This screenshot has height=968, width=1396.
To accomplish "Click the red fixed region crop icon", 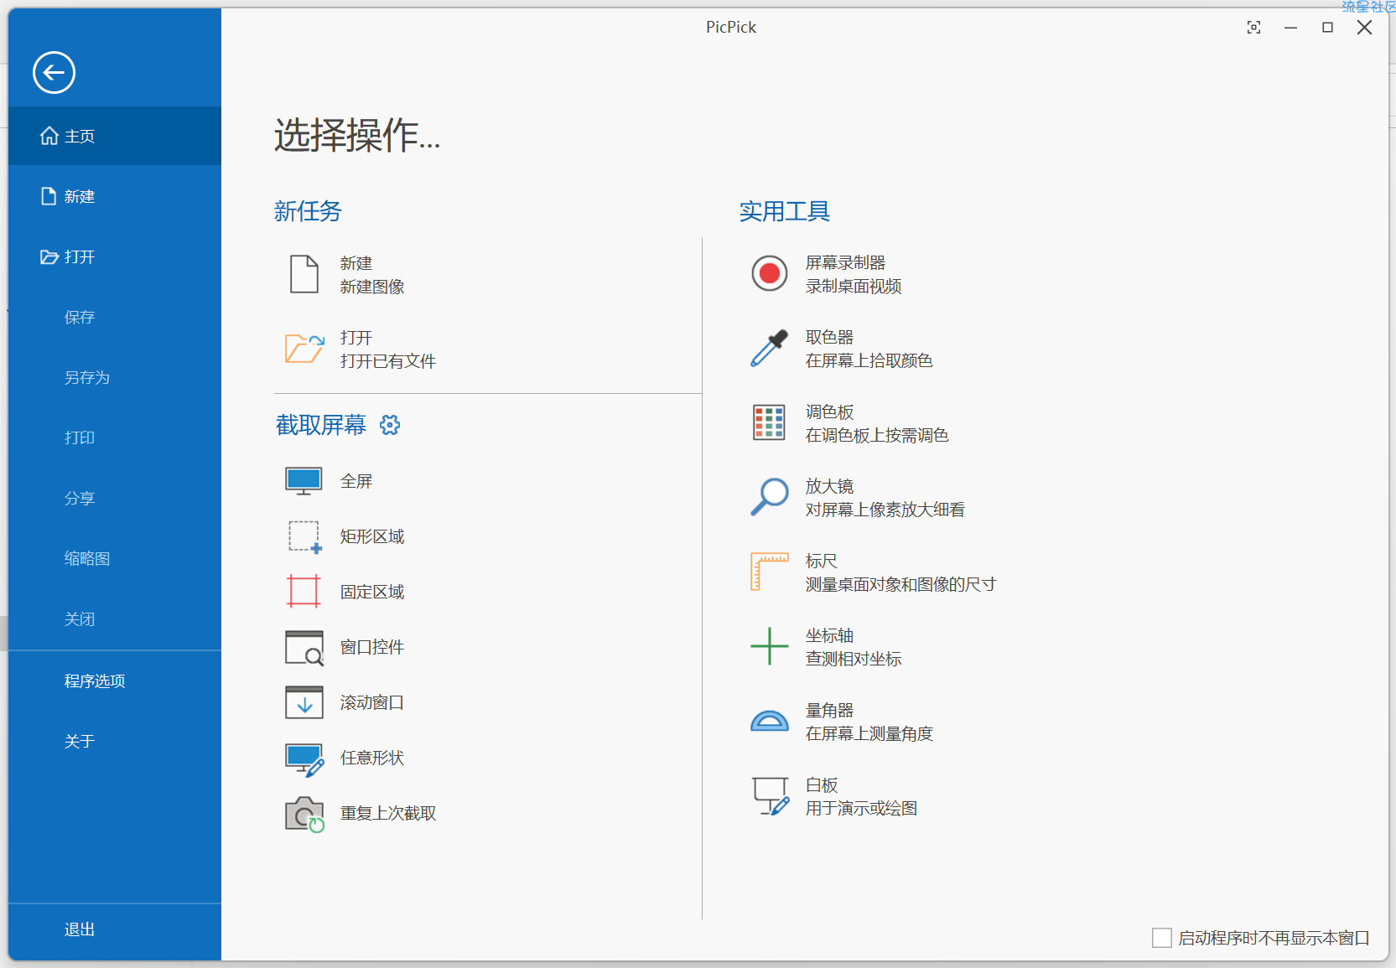I will [x=304, y=592].
